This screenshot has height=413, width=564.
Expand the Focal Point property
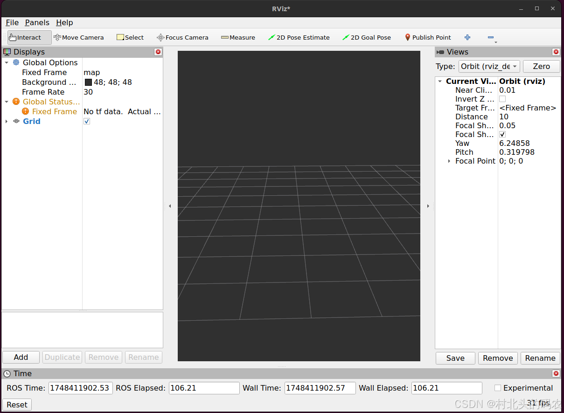pos(449,161)
